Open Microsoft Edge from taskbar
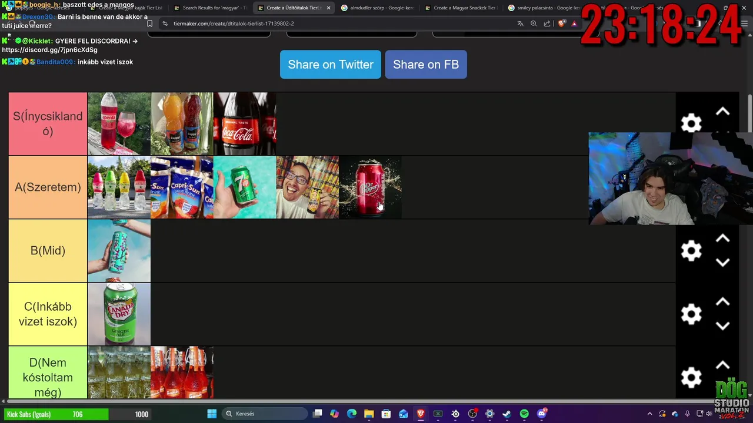The image size is (753, 423). (352, 414)
